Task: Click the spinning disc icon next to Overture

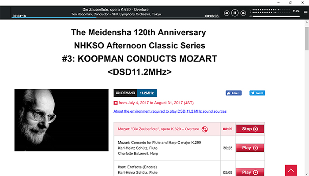Action: pos(204,129)
